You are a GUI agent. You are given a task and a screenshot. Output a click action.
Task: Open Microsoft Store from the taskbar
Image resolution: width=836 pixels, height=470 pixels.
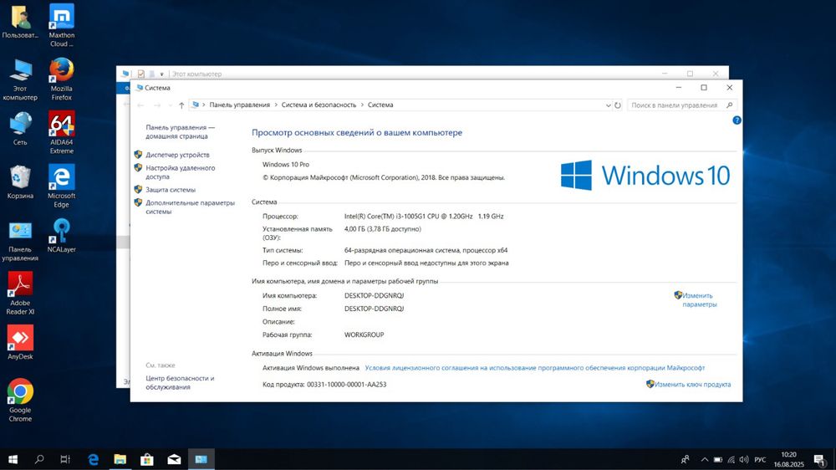pos(147,459)
